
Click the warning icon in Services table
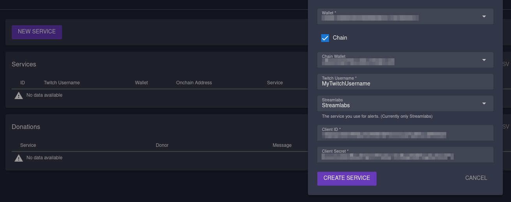(19, 96)
